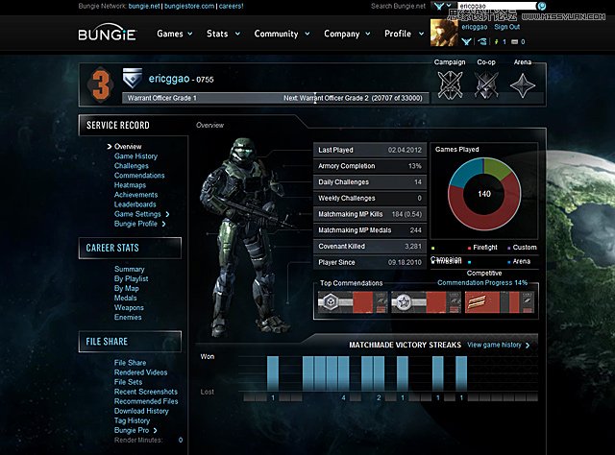Open the careers! link
Screen dimensions: 615x455
[x=231, y=6]
